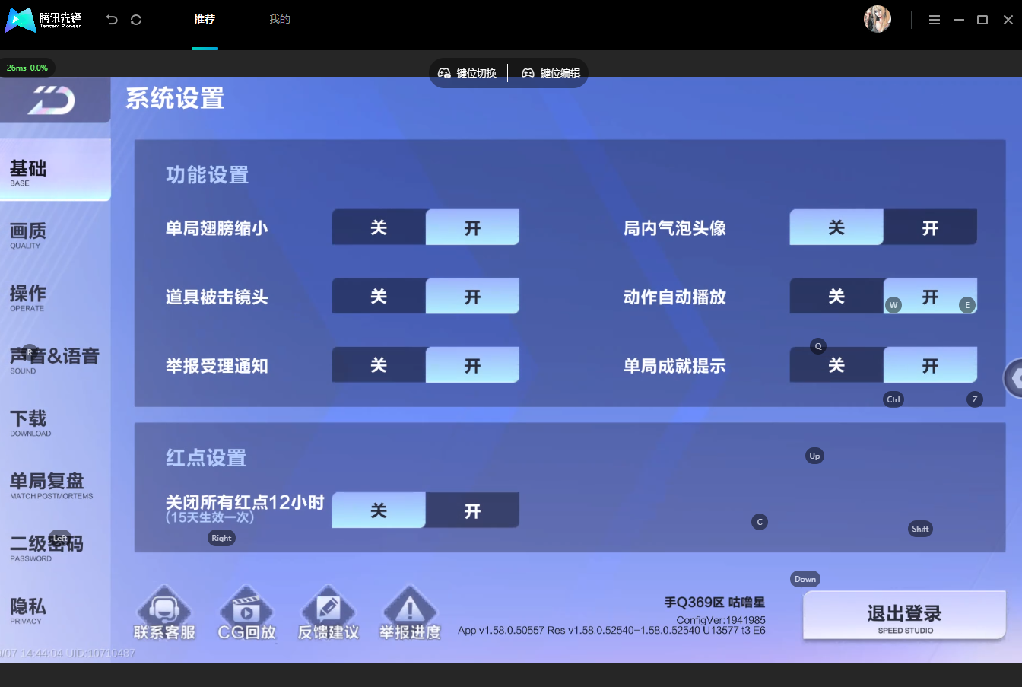1022x687 pixels.
Task: Turn on 局内气泡头像 with 开
Action: [x=930, y=227]
